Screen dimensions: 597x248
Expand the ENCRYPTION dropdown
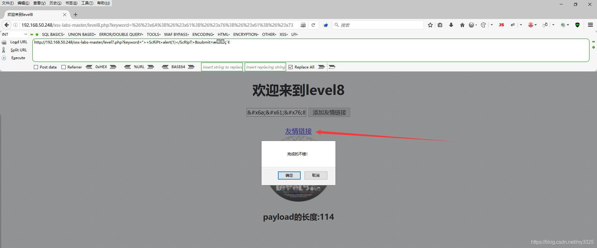246,35
